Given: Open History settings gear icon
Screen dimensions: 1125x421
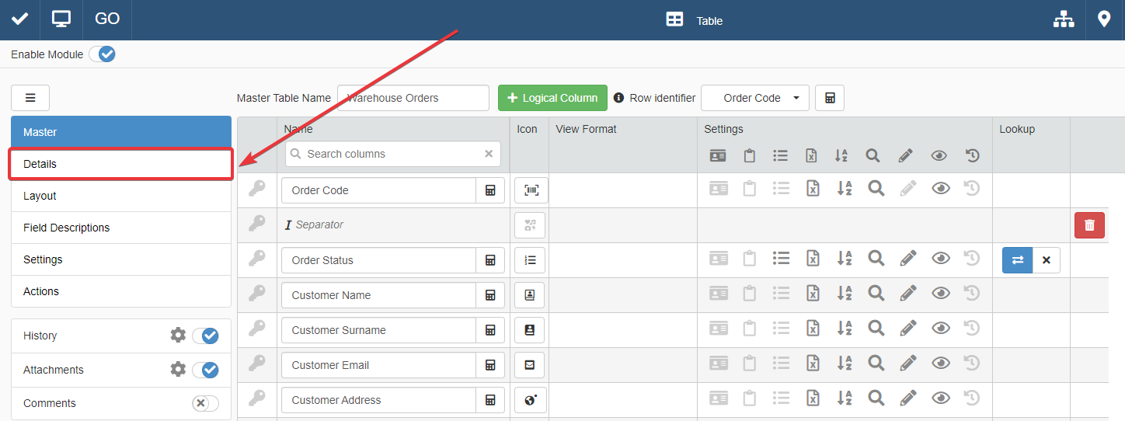Looking at the screenshot, I should point(178,336).
